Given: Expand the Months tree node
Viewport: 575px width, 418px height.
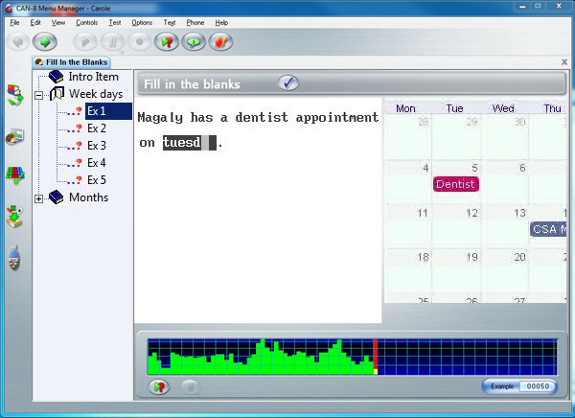Looking at the screenshot, I should (x=39, y=198).
